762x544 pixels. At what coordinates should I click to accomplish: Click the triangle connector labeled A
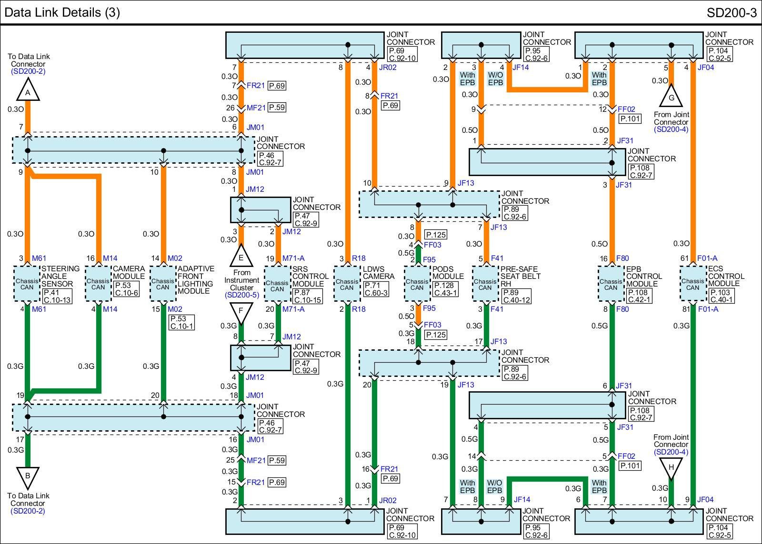click(28, 91)
